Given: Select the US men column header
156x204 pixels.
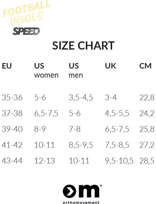Looking at the screenshot, I should 76,70.
